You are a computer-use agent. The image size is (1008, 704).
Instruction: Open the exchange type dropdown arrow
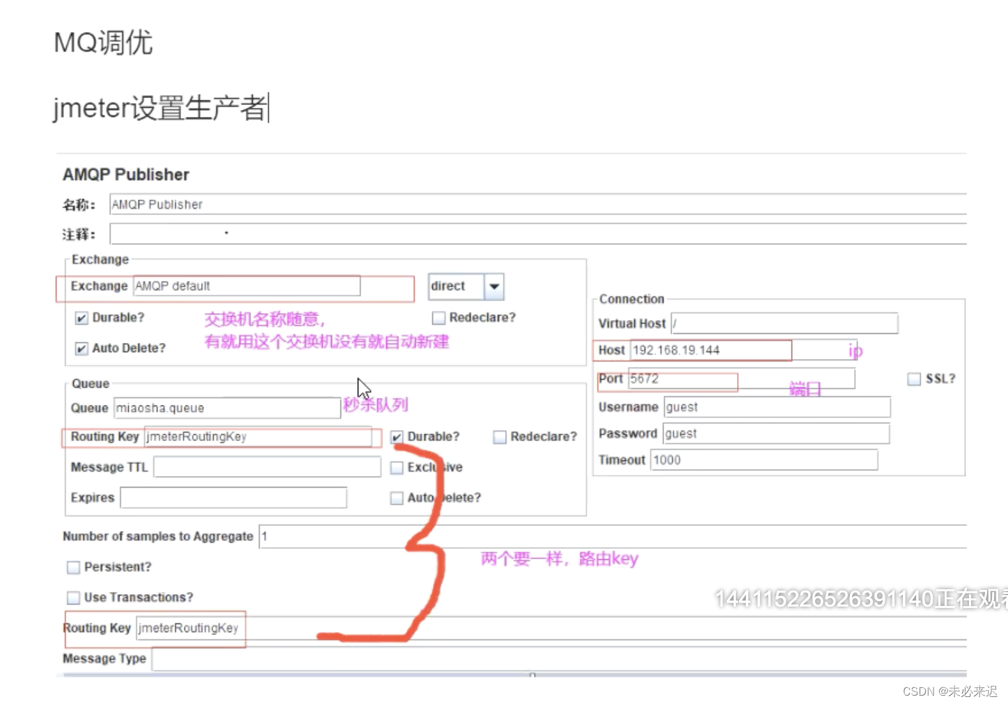494,287
